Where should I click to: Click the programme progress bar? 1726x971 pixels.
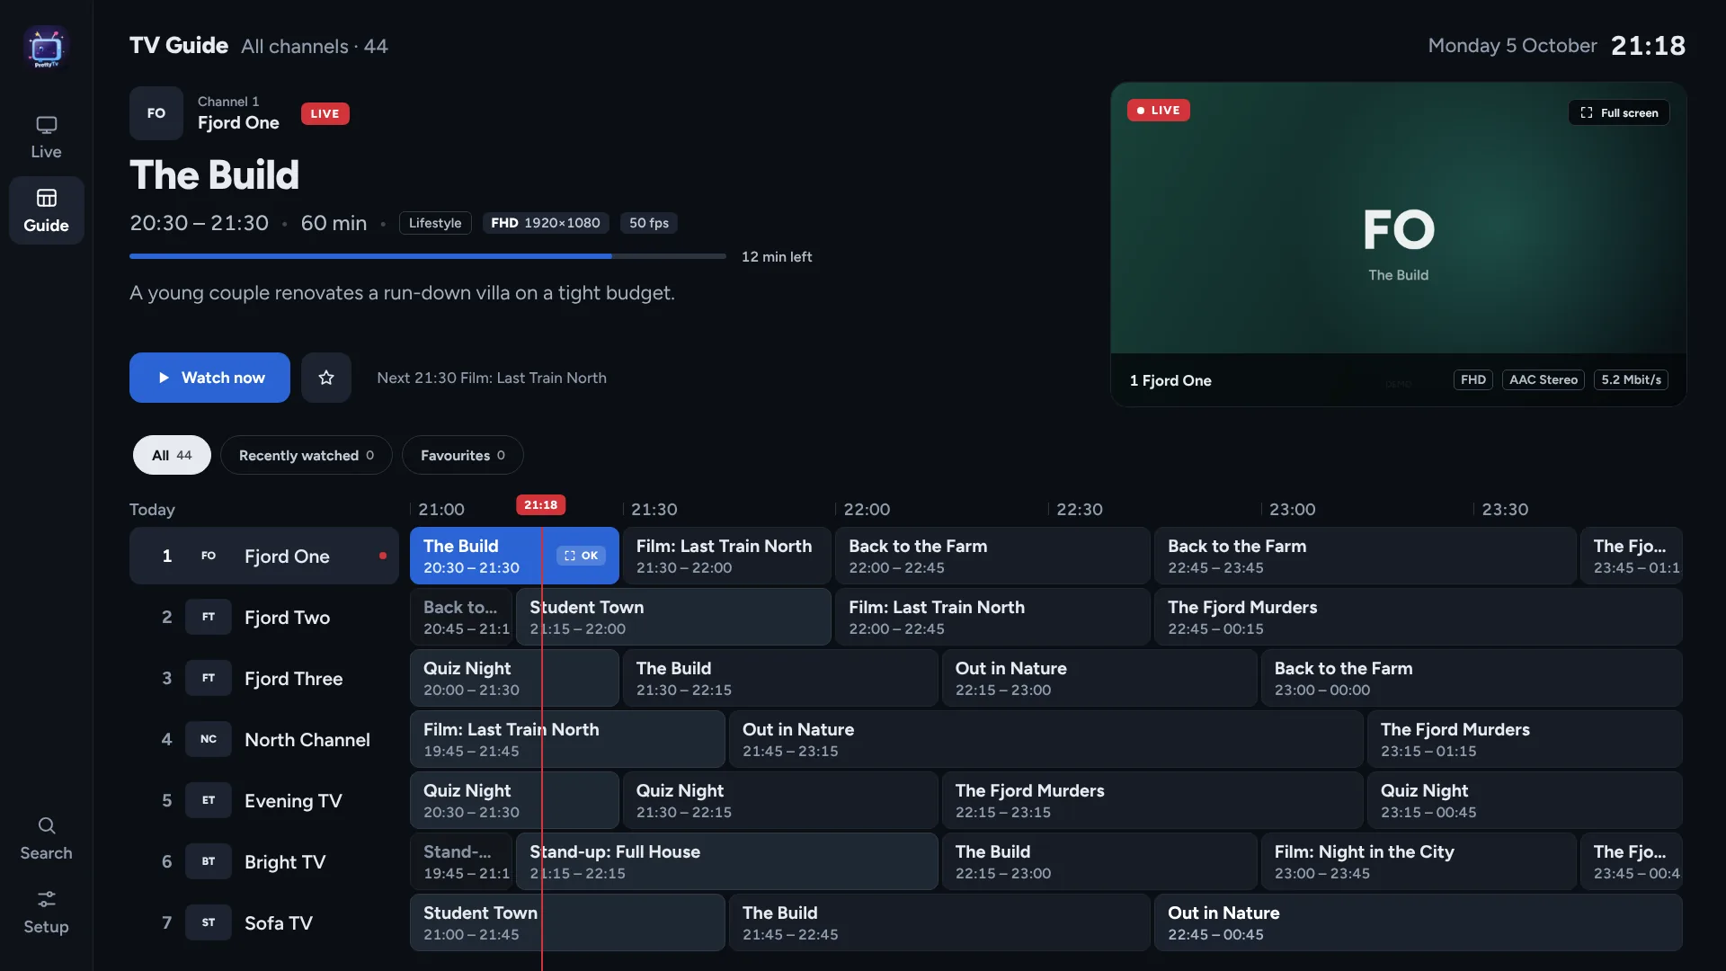pyautogui.click(x=428, y=256)
